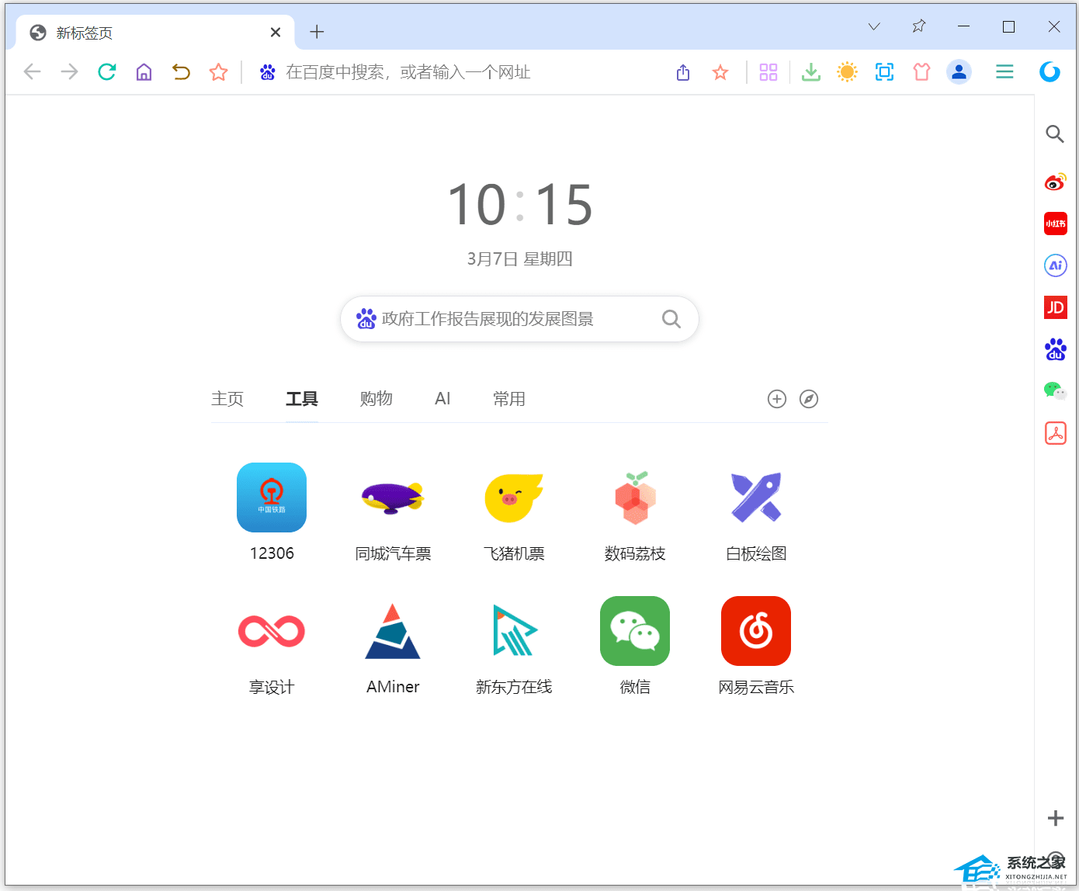This screenshot has height=891, width=1079.
Task: Open sidebar search magnifier
Action: [1055, 134]
